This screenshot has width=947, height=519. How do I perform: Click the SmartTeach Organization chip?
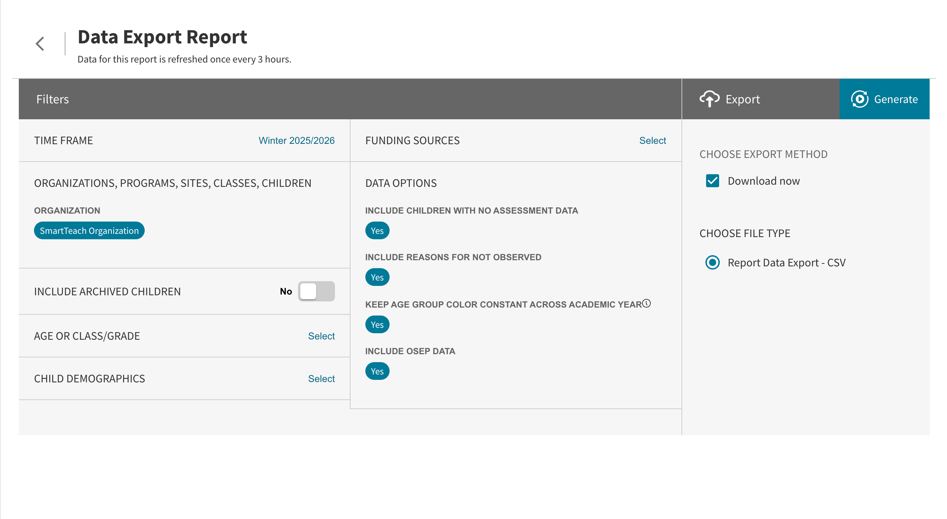click(89, 230)
